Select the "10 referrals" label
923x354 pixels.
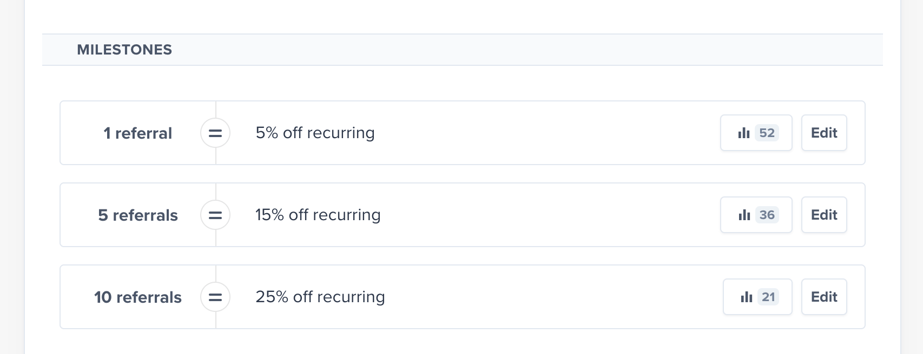click(x=137, y=297)
